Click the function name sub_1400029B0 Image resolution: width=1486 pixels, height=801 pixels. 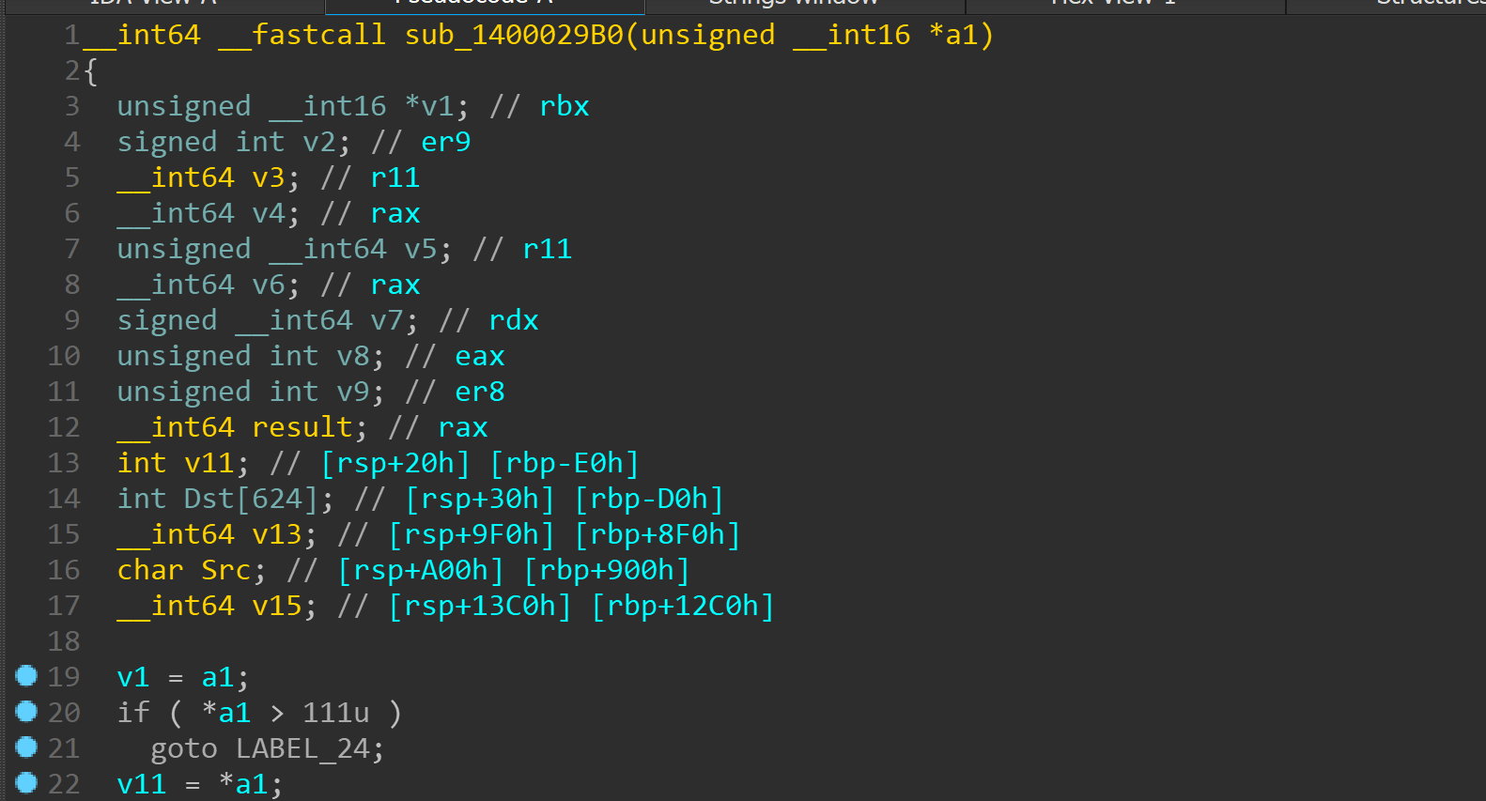(x=514, y=36)
